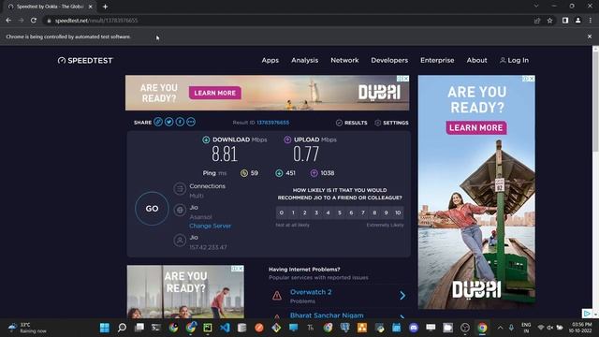Click Learn More on top Dubai banner
The width and height of the screenshot is (599, 337).
[214, 93]
